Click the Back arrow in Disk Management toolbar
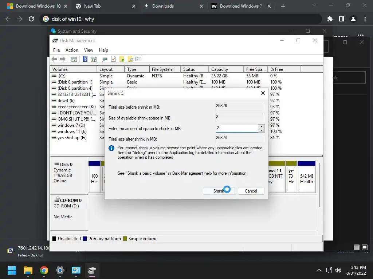Image resolution: width=373 pixels, height=279 pixels. 54,59
